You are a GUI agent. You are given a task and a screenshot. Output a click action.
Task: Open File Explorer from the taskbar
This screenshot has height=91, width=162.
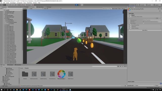tap(17, 90)
